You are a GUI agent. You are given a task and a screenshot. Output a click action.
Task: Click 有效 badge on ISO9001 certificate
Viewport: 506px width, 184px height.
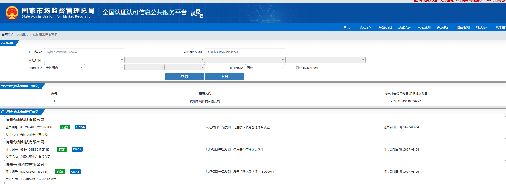(x=60, y=172)
